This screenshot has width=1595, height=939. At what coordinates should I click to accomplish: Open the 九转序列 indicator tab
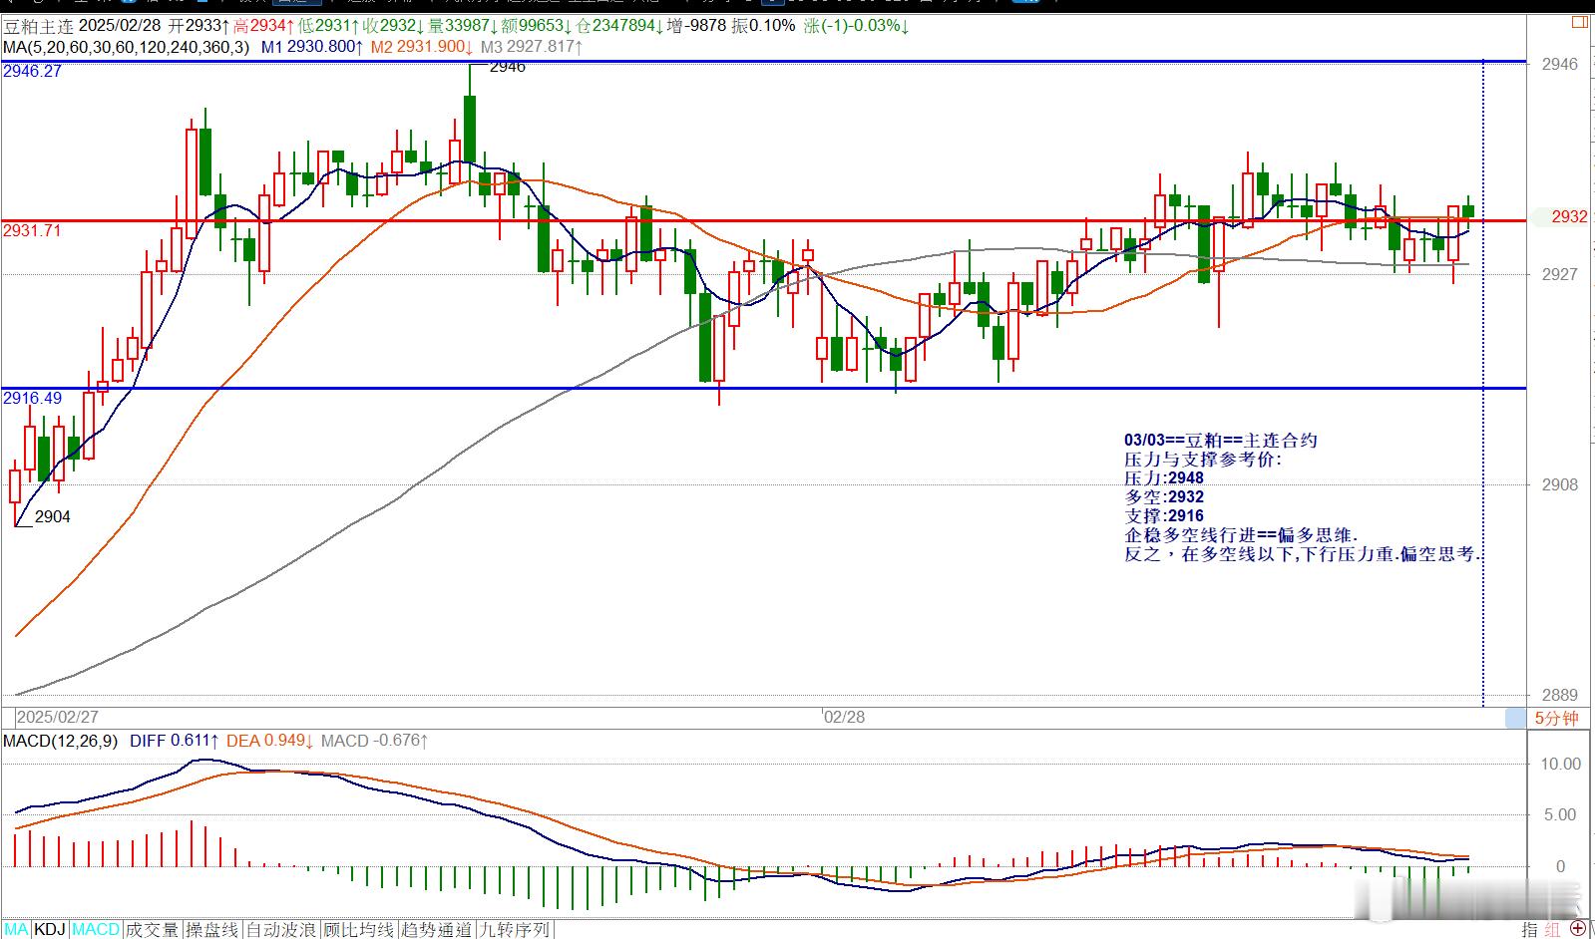tap(515, 929)
